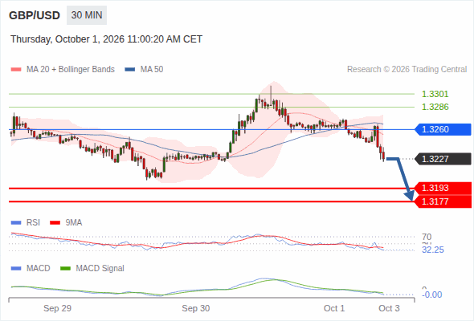Open the 'Research © 2026 Trading Central' credit
474x321 pixels.
point(407,70)
